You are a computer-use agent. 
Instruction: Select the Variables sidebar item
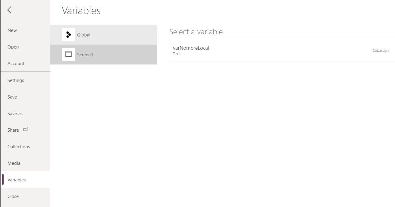point(17,180)
